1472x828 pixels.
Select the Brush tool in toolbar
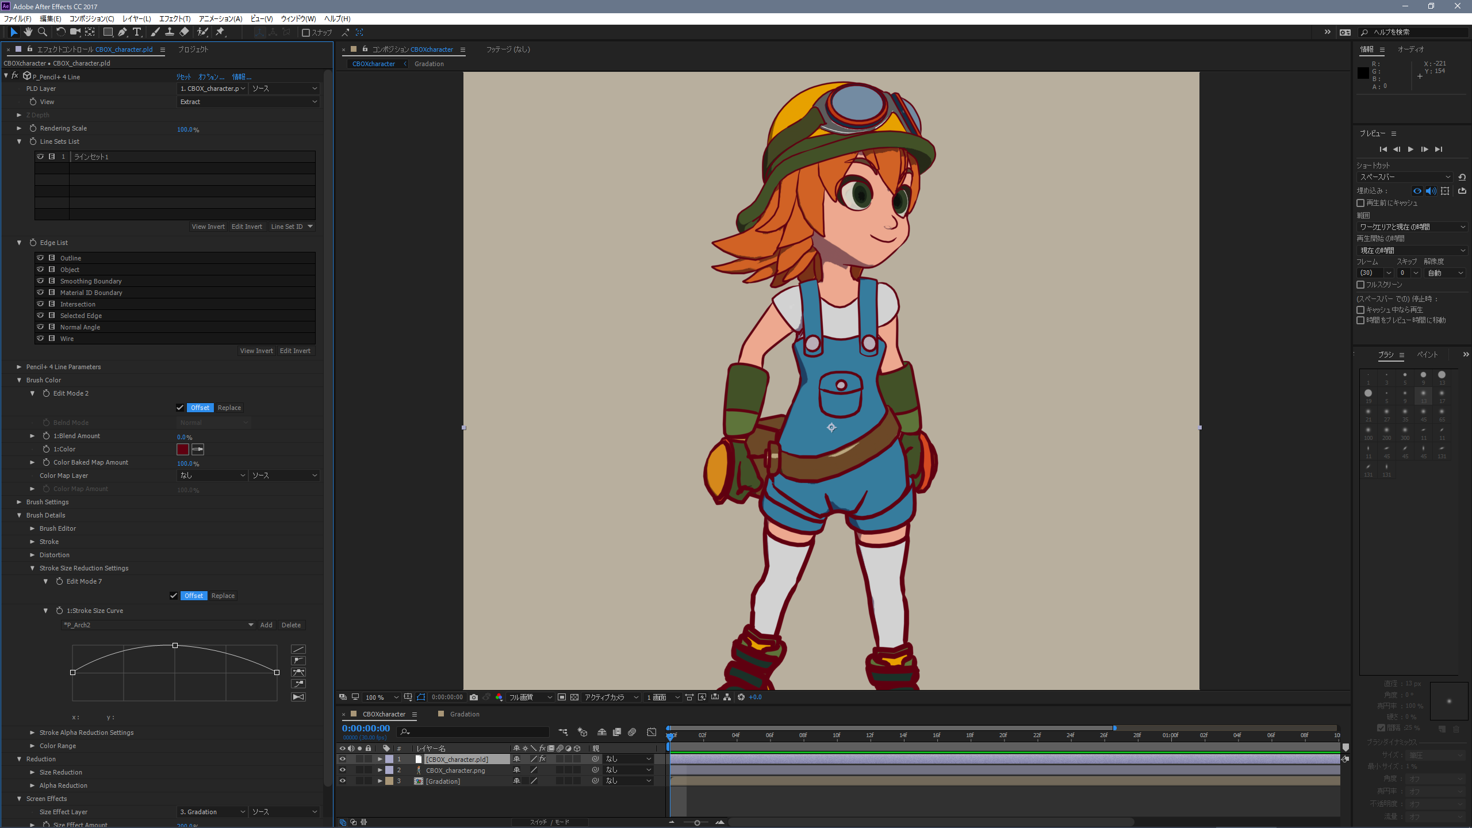pyautogui.click(x=155, y=32)
